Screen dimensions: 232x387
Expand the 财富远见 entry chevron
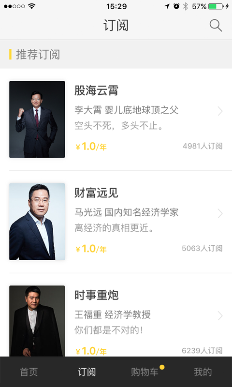click(x=220, y=213)
